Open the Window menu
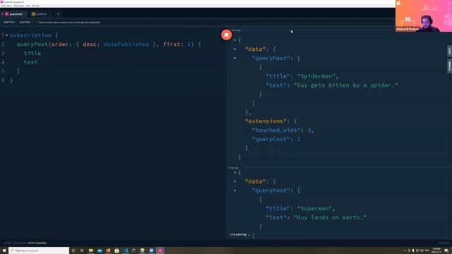The width and height of the screenshot is (452, 254). tap(36, 6)
